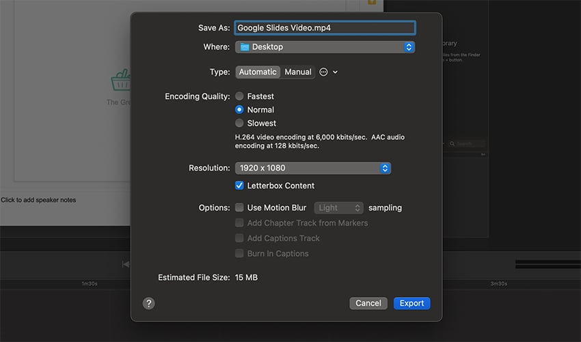Image resolution: width=581 pixels, height=342 pixels.
Task: Select the Fastest encoding quality option
Action: click(x=239, y=96)
